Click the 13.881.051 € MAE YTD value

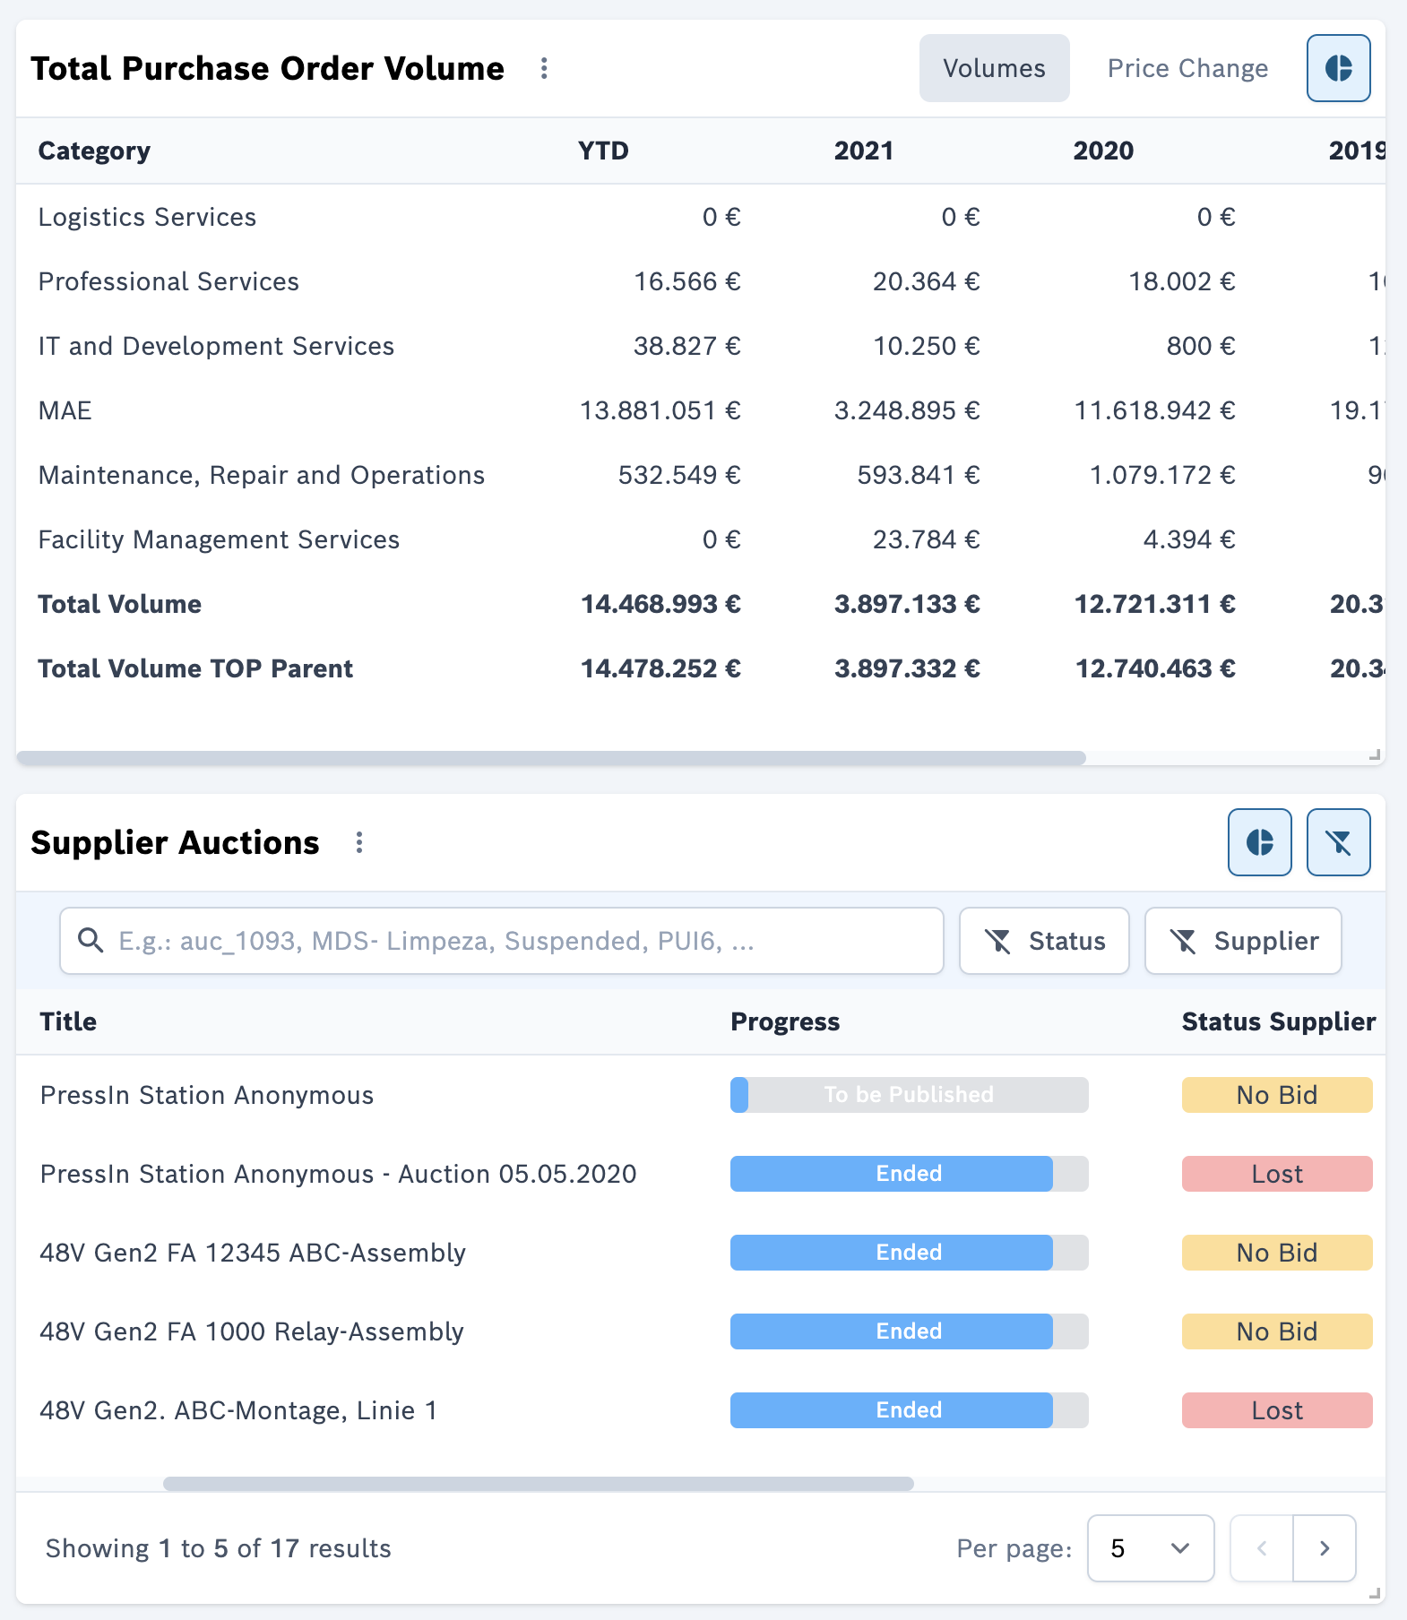660,410
